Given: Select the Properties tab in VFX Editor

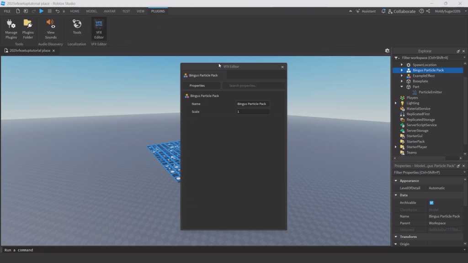Looking at the screenshot, I should pyautogui.click(x=202, y=85).
